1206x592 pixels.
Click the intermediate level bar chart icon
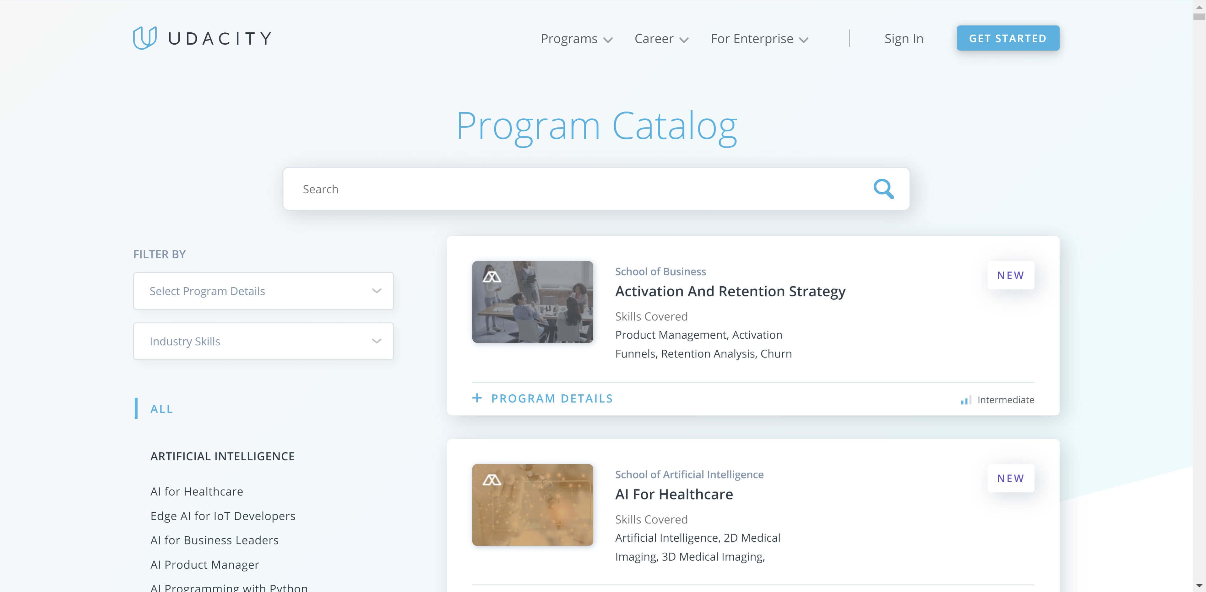(x=964, y=400)
